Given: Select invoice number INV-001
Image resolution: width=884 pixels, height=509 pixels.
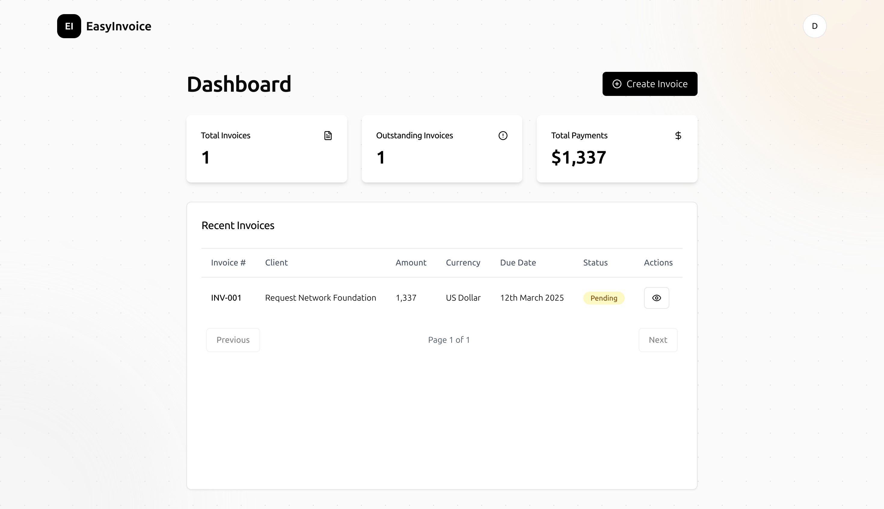Looking at the screenshot, I should [226, 298].
